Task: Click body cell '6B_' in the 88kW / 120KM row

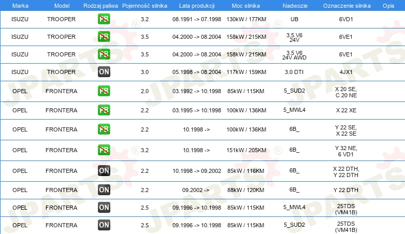Action: 294,189
